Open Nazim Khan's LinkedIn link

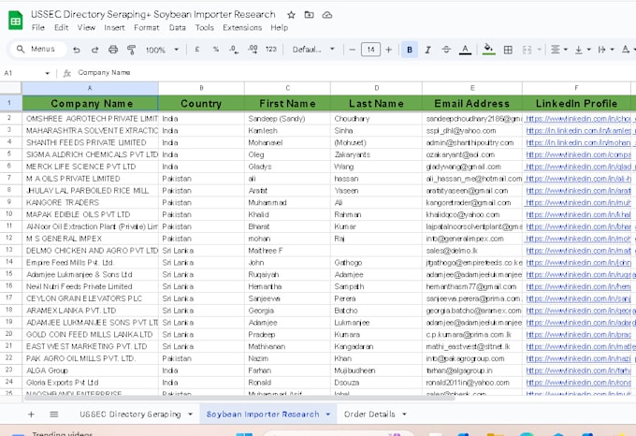pyautogui.click(x=578, y=358)
